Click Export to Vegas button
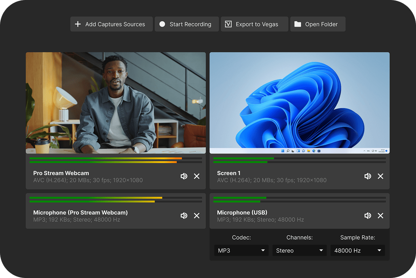 [x=255, y=24]
